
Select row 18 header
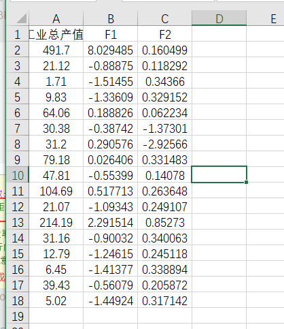[18, 300]
